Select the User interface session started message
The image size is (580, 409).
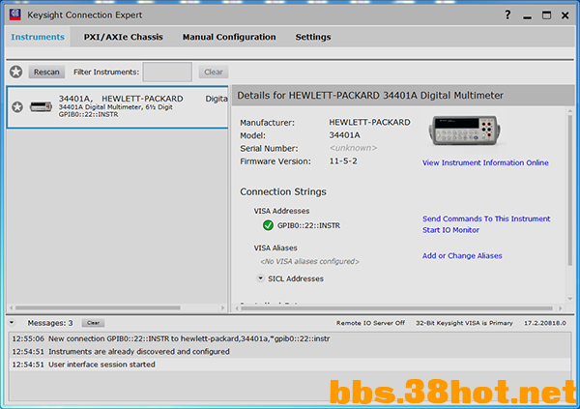tap(290, 365)
